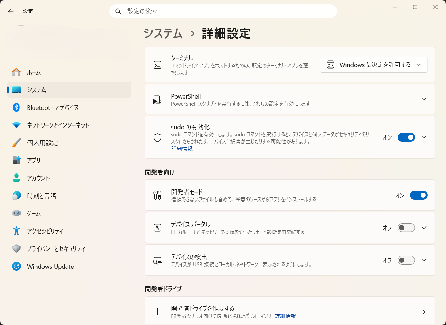
Task: Click the plus icon for developer drive
Action: click(x=157, y=312)
